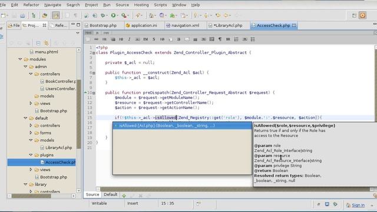Screen dimensions: 377x212
Task: Select isAllowed autocomplete suggestion
Action: coord(182,125)
